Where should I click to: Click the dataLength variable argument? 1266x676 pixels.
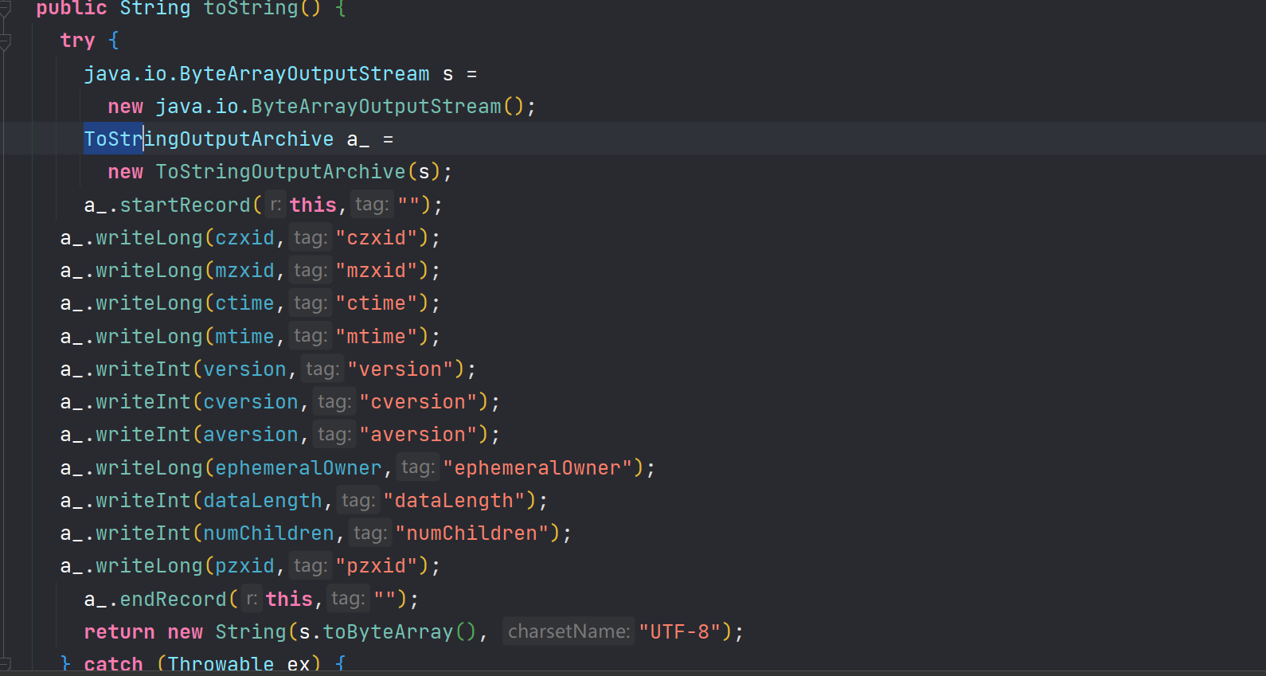click(263, 501)
